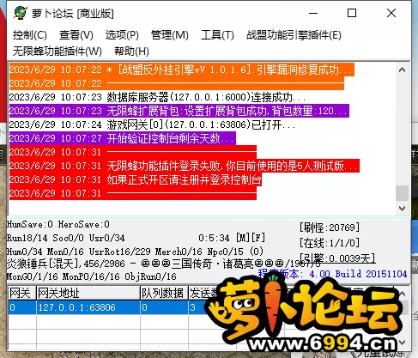Open the 控制(C) menu
The height and width of the screenshot is (358, 418).
click(x=30, y=35)
